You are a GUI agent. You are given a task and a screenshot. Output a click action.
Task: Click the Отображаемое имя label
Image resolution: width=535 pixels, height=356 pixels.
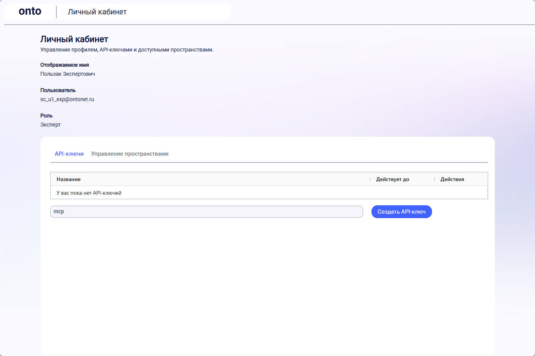coord(65,65)
